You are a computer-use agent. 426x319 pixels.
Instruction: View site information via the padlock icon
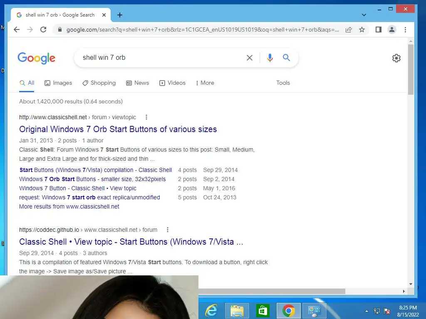(x=60, y=29)
